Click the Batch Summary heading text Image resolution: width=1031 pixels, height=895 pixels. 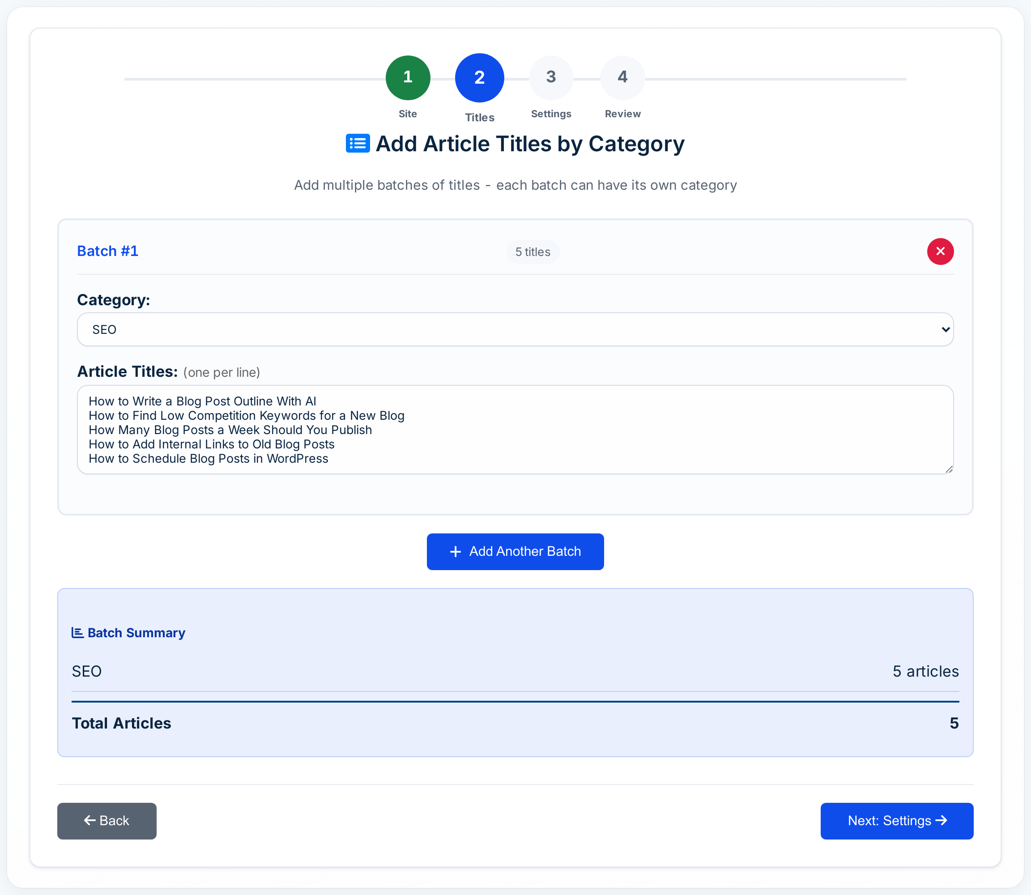[136, 633]
